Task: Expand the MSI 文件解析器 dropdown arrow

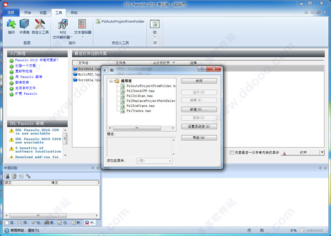Action: click(72, 37)
